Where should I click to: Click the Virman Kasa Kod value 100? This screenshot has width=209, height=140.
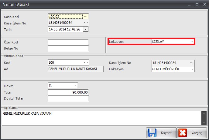(51, 62)
